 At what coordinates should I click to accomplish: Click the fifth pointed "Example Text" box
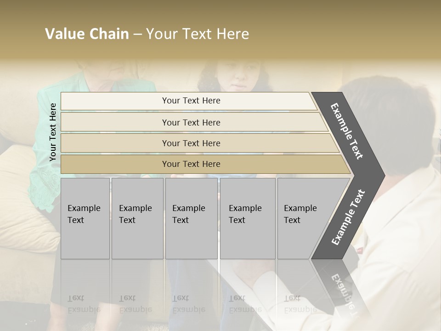303,218
